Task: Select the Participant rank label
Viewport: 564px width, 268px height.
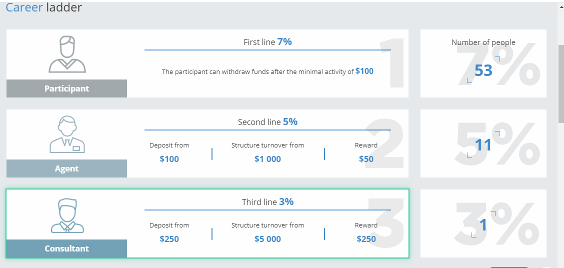Action: pos(66,88)
